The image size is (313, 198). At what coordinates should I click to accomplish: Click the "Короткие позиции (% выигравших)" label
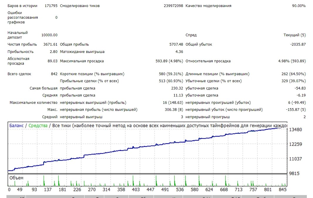coord(92,74)
